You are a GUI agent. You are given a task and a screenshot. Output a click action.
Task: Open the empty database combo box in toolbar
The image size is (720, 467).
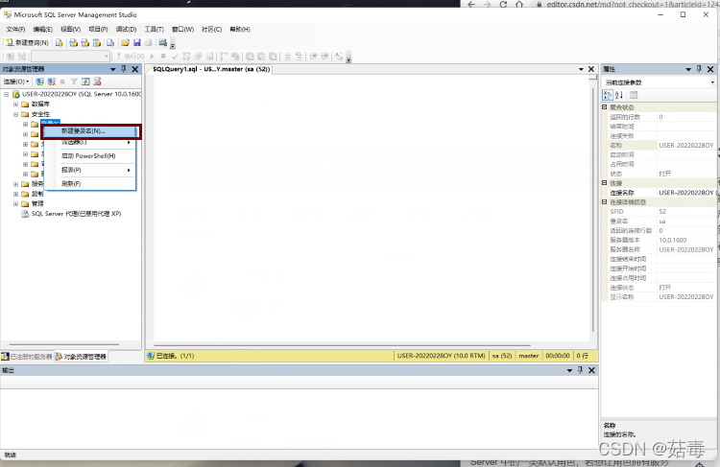point(70,56)
